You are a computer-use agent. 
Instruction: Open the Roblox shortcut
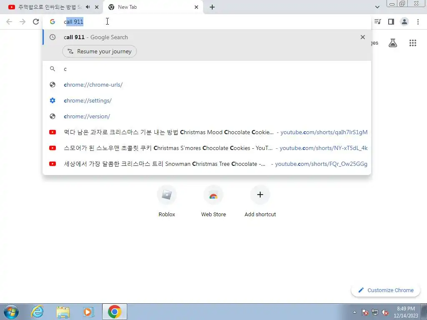167,201
